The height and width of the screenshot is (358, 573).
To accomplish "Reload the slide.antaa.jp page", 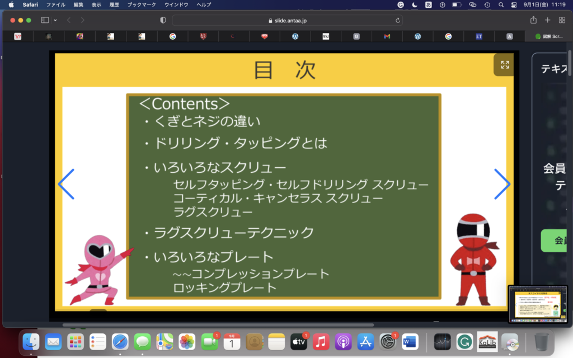I will point(398,20).
